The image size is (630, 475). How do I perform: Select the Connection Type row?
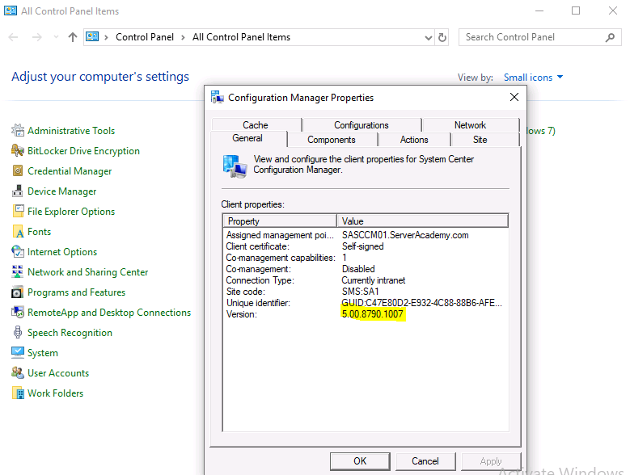[366, 280]
